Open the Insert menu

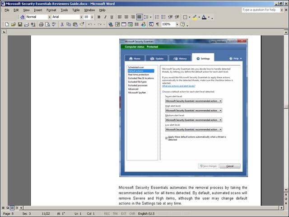[38, 10]
